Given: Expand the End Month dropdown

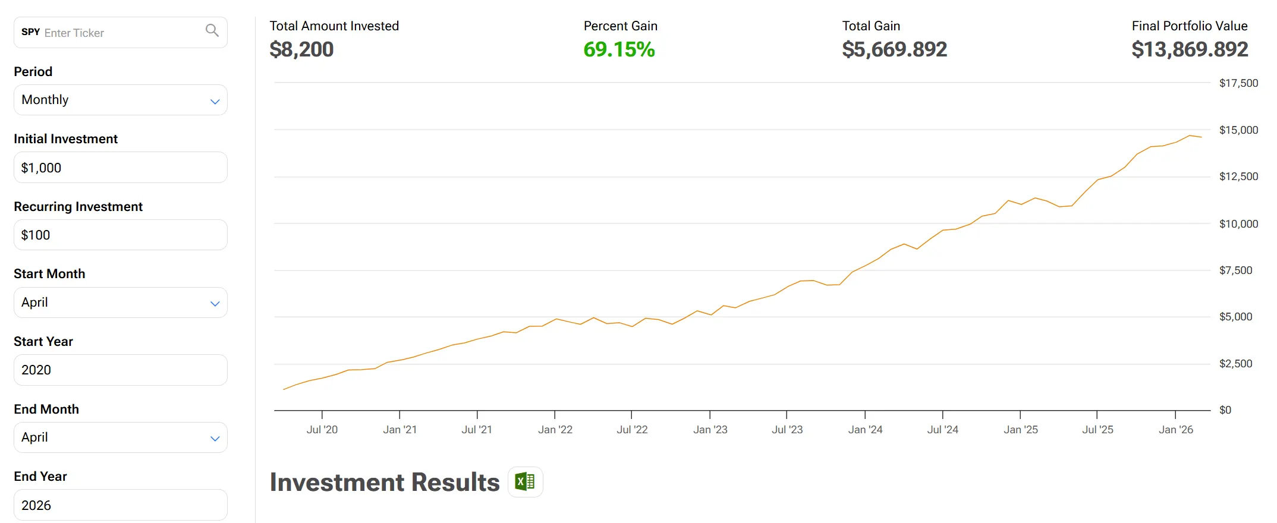Looking at the screenshot, I should point(120,437).
